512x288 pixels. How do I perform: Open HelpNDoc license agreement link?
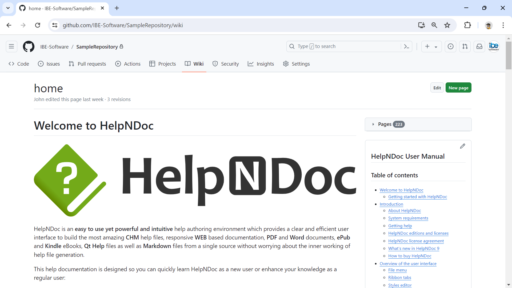[x=416, y=241]
